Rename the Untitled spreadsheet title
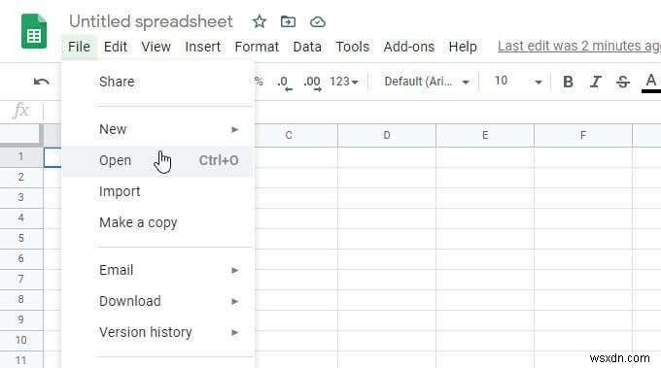This screenshot has width=661, height=368. tap(151, 21)
